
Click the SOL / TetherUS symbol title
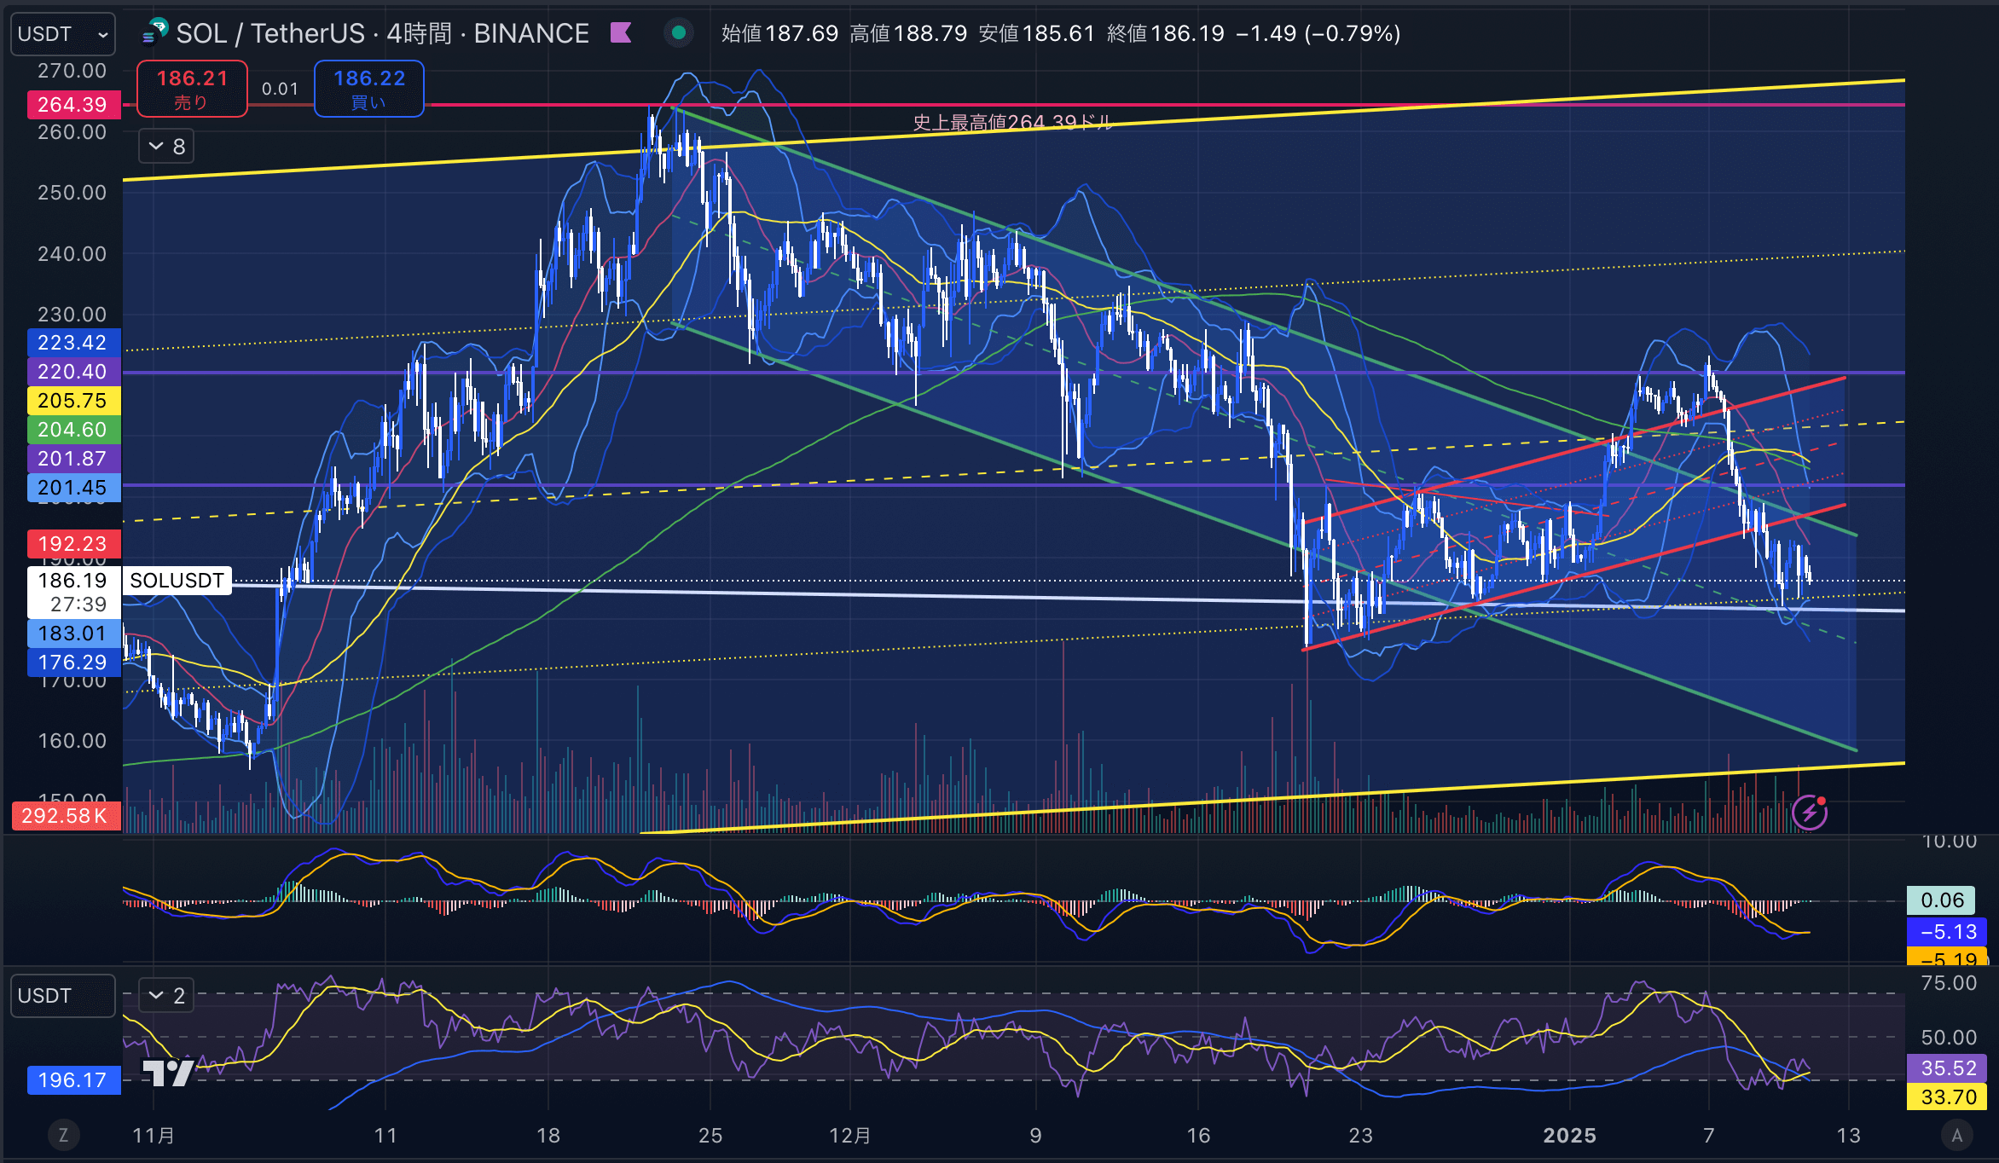pos(270,33)
